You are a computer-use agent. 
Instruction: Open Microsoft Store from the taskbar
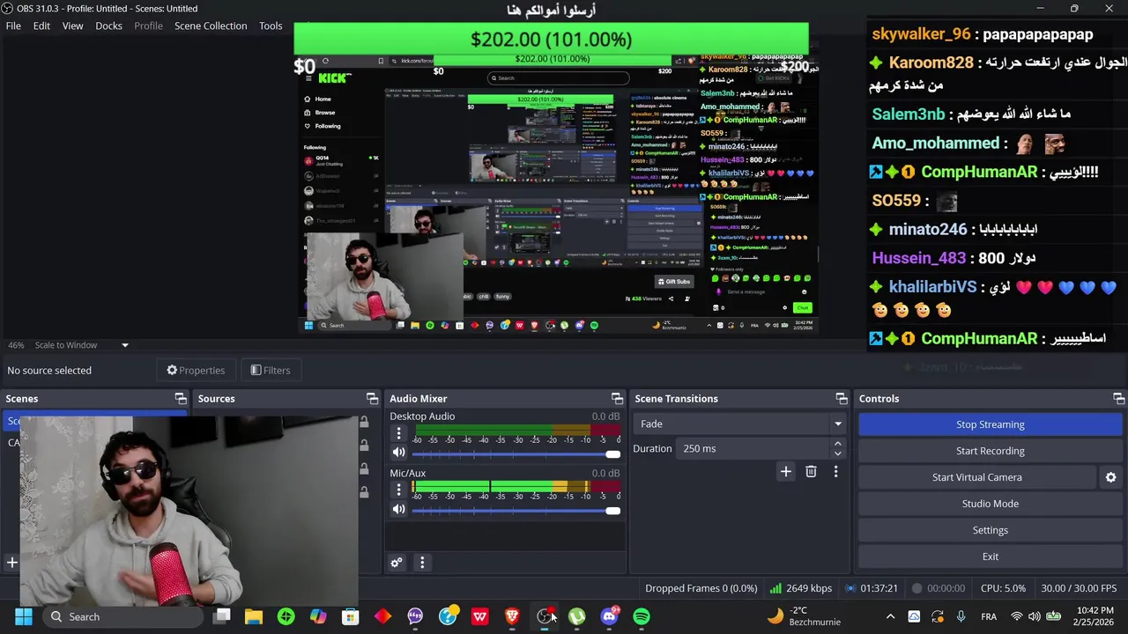click(x=350, y=616)
